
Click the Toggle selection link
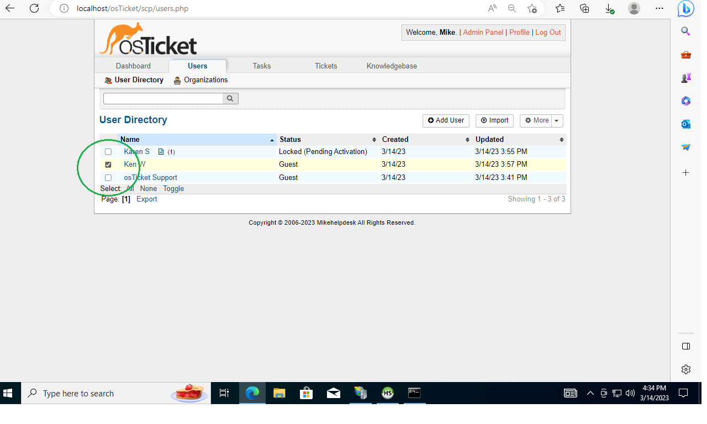(x=173, y=188)
